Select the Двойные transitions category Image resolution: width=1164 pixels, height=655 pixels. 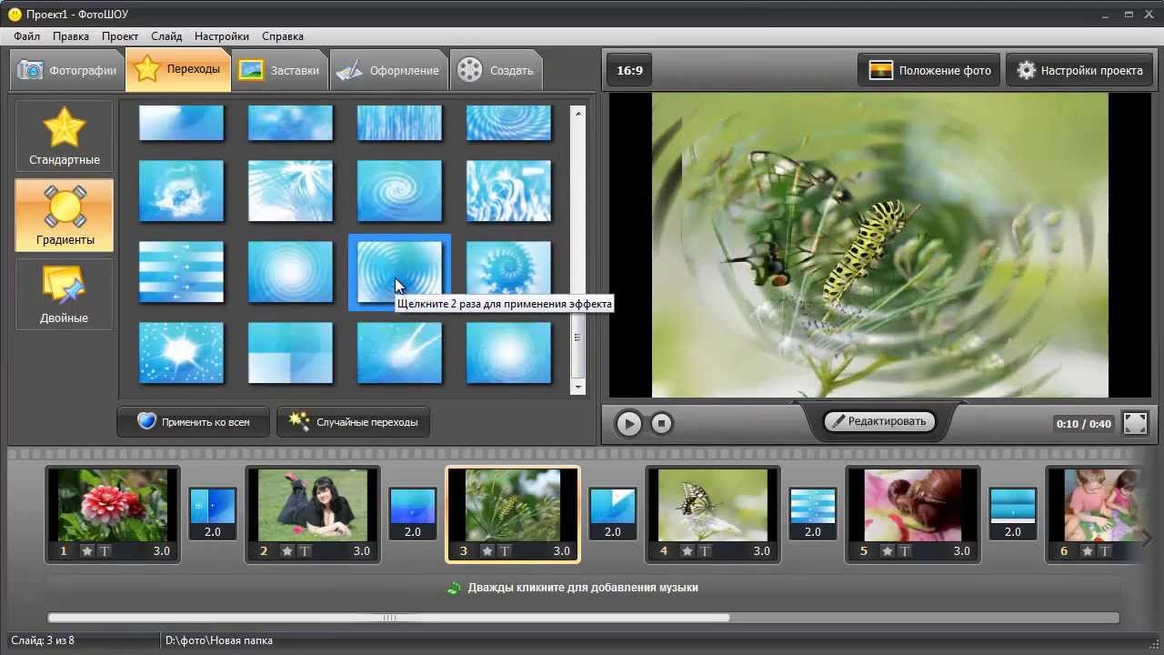[x=65, y=294]
